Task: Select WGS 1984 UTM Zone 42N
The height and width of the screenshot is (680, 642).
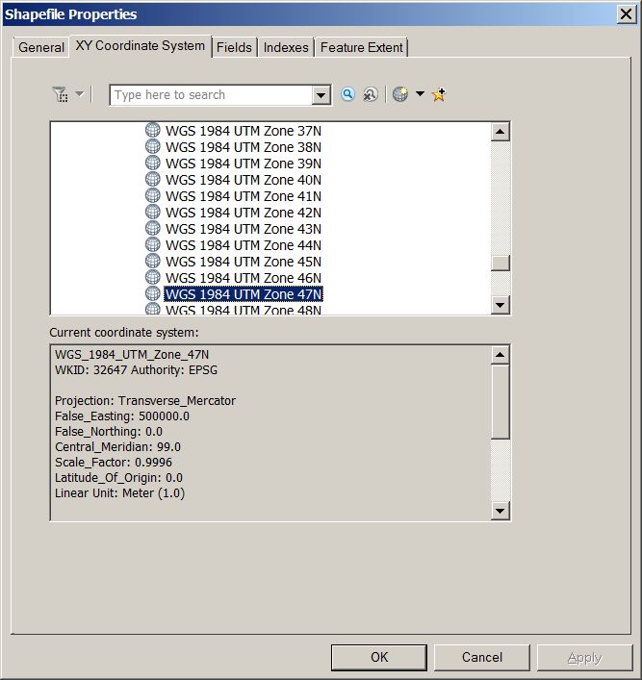Action: coord(244,213)
